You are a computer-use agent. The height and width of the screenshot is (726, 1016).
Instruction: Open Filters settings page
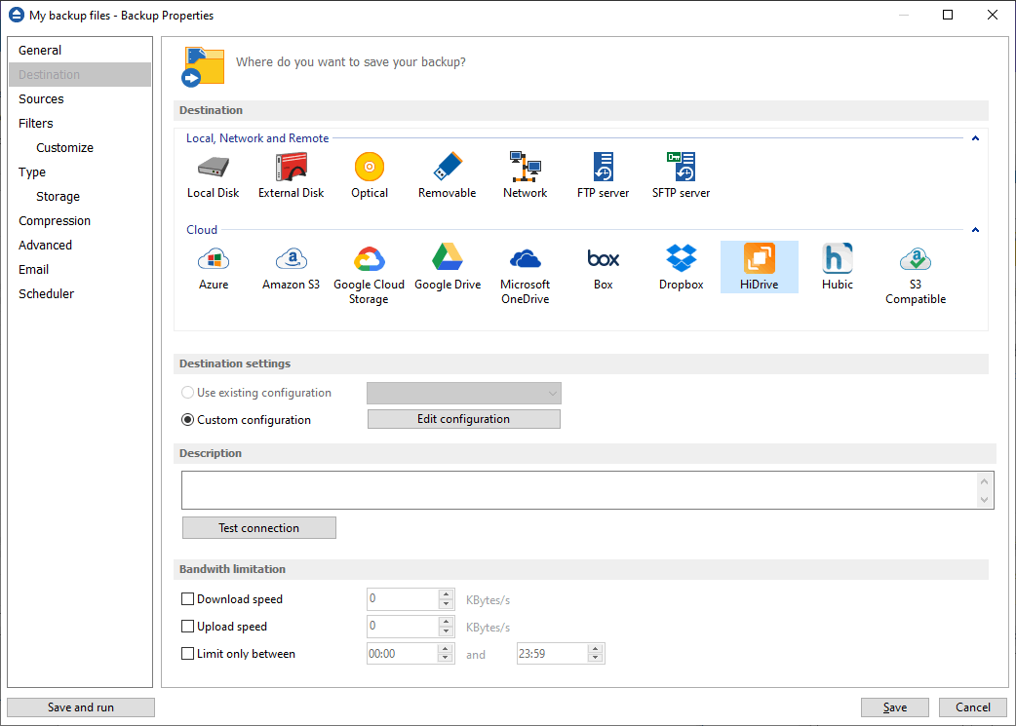[80, 123]
